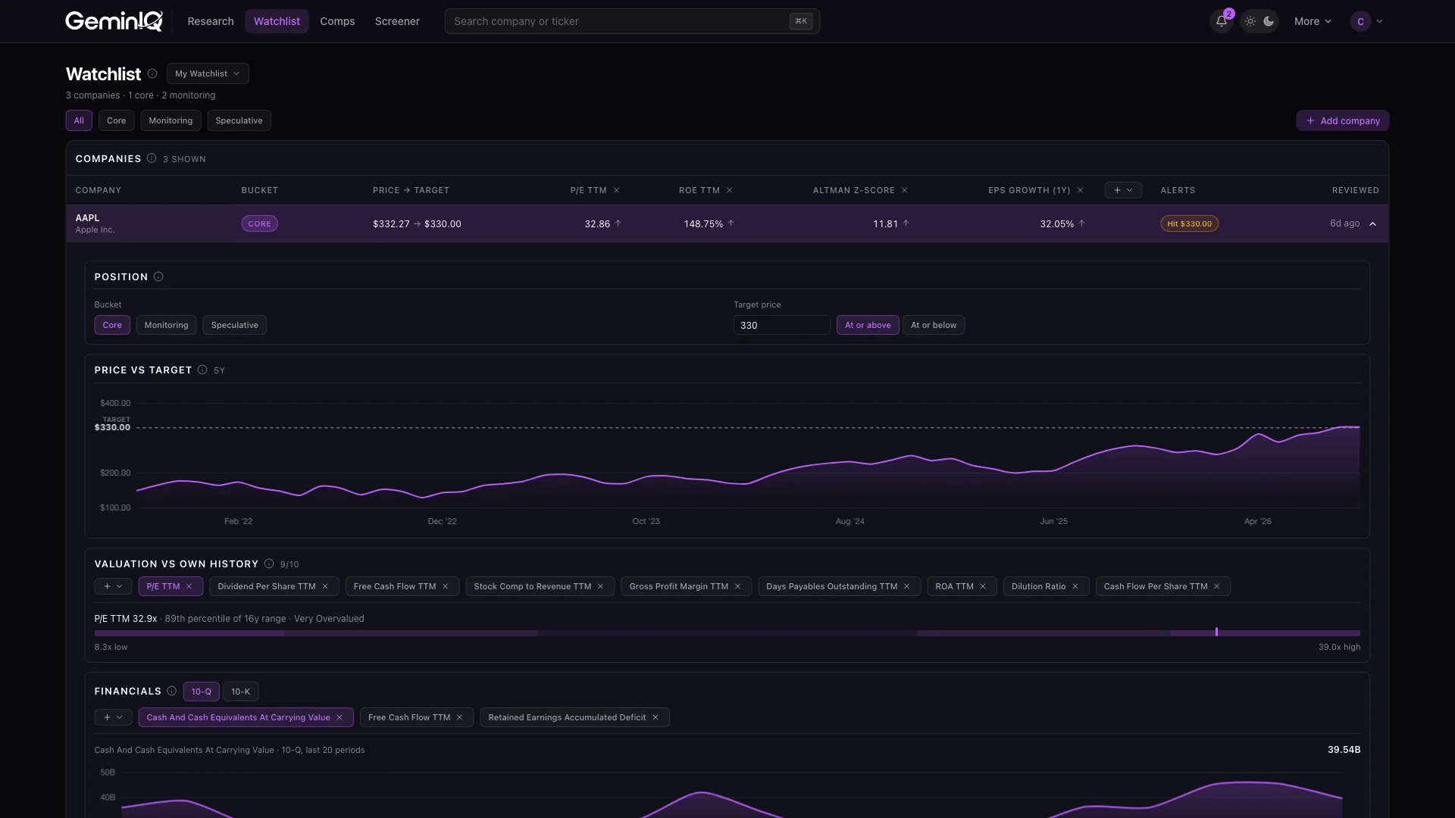Switch financials to 10-K
The image size is (1455, 818).
pos(240,692)
